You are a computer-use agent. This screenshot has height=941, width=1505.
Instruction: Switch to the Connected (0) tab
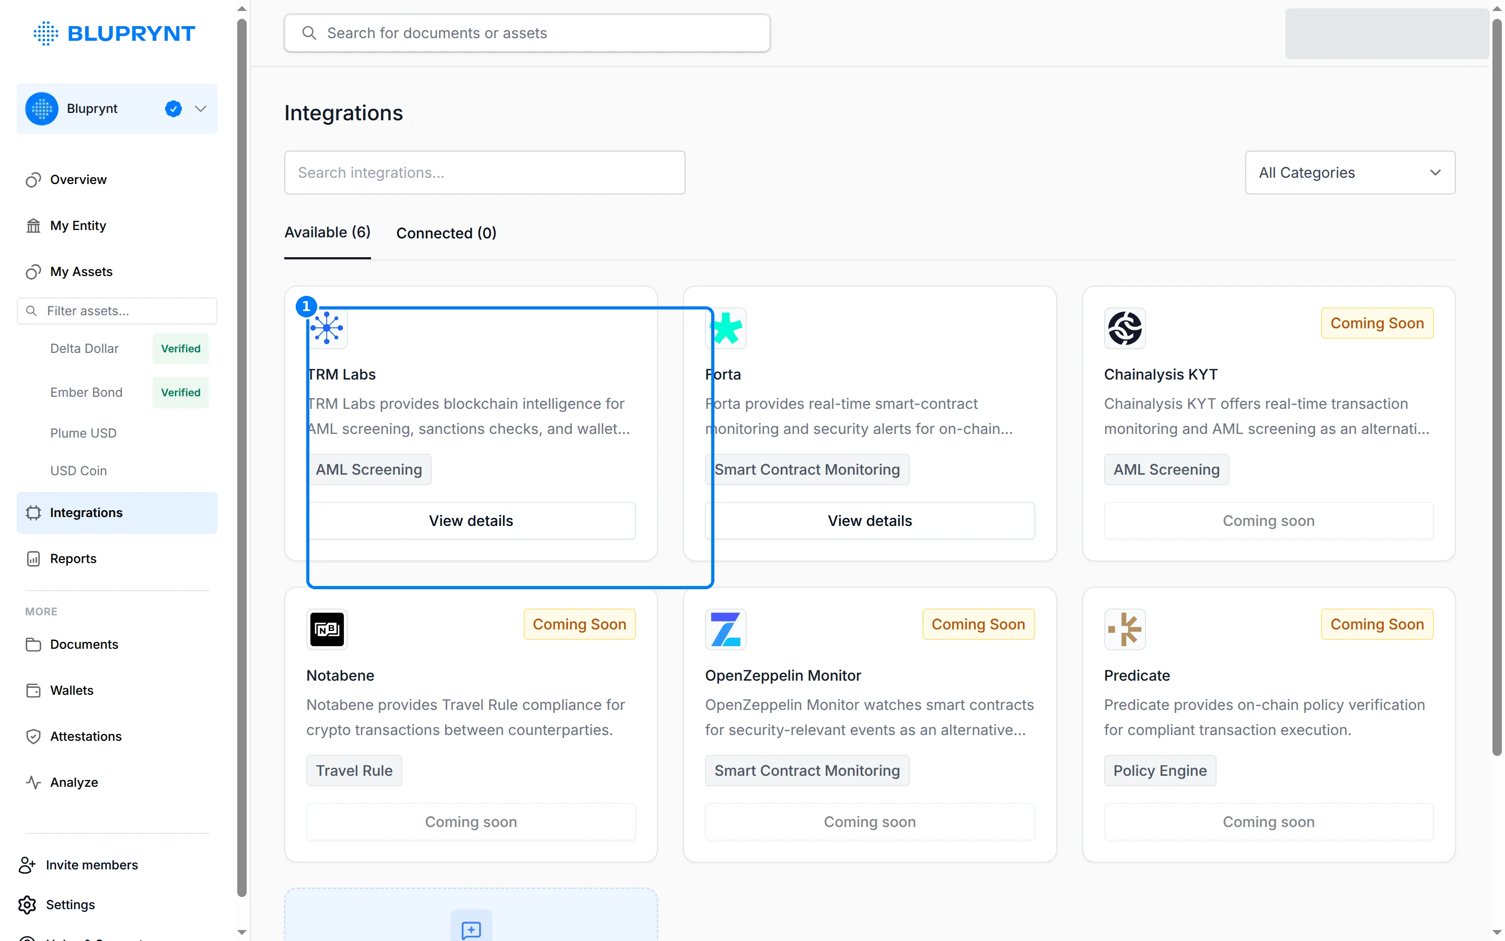tap(446, 233)
